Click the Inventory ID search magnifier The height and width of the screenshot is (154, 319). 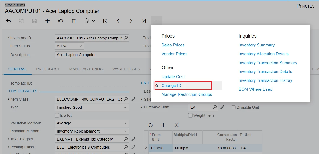pos(126,38)
